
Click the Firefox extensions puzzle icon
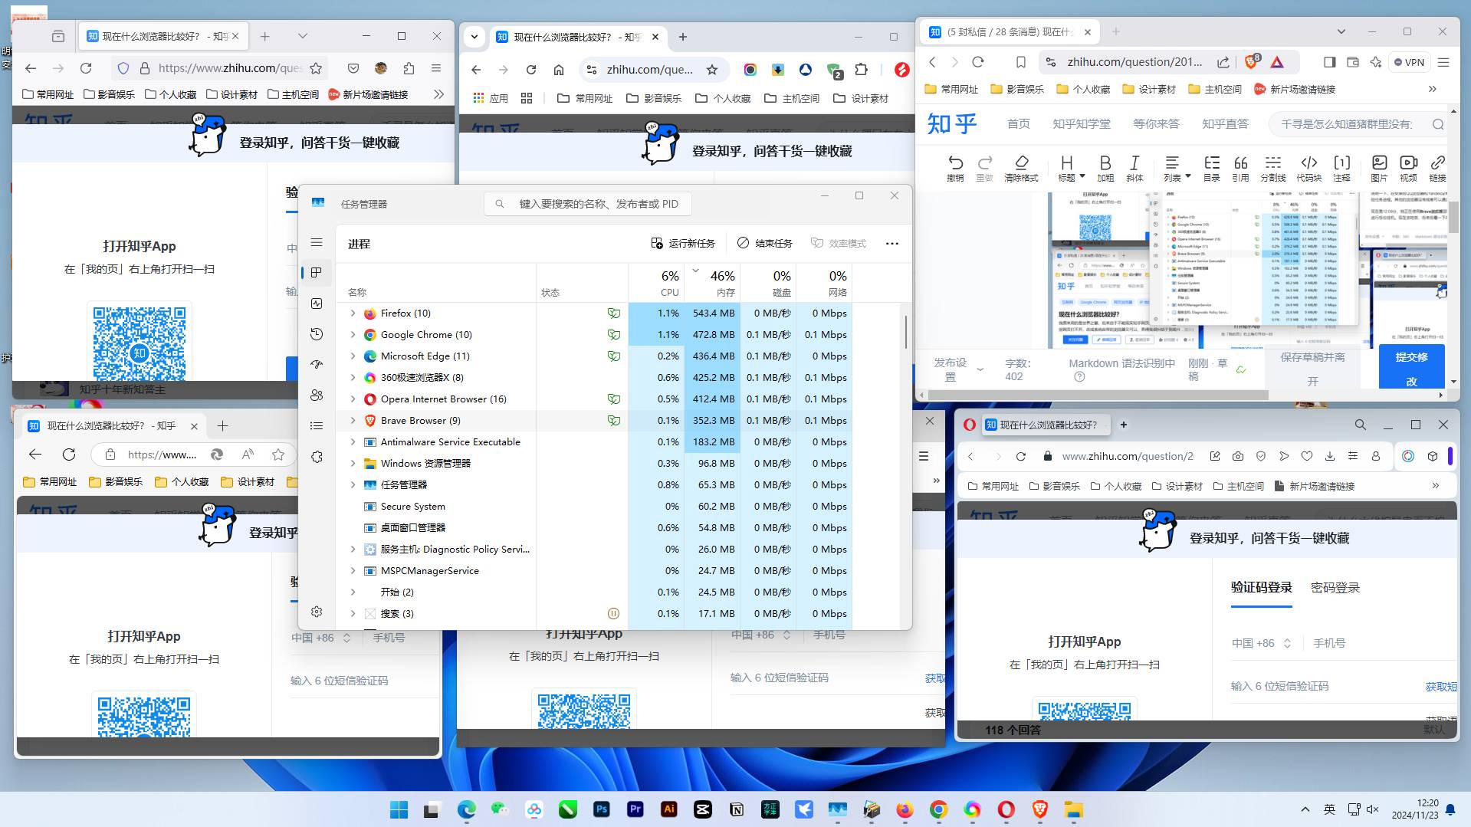(x=409, y=68)
